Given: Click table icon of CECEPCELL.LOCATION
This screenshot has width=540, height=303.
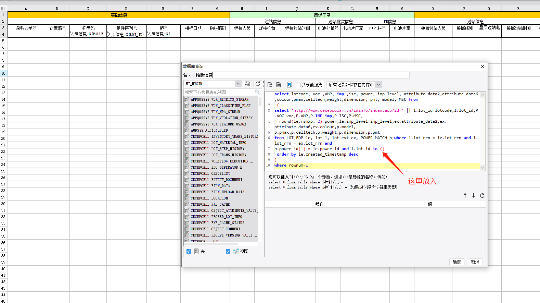Looking at the screenshot, I should point(187,198).
